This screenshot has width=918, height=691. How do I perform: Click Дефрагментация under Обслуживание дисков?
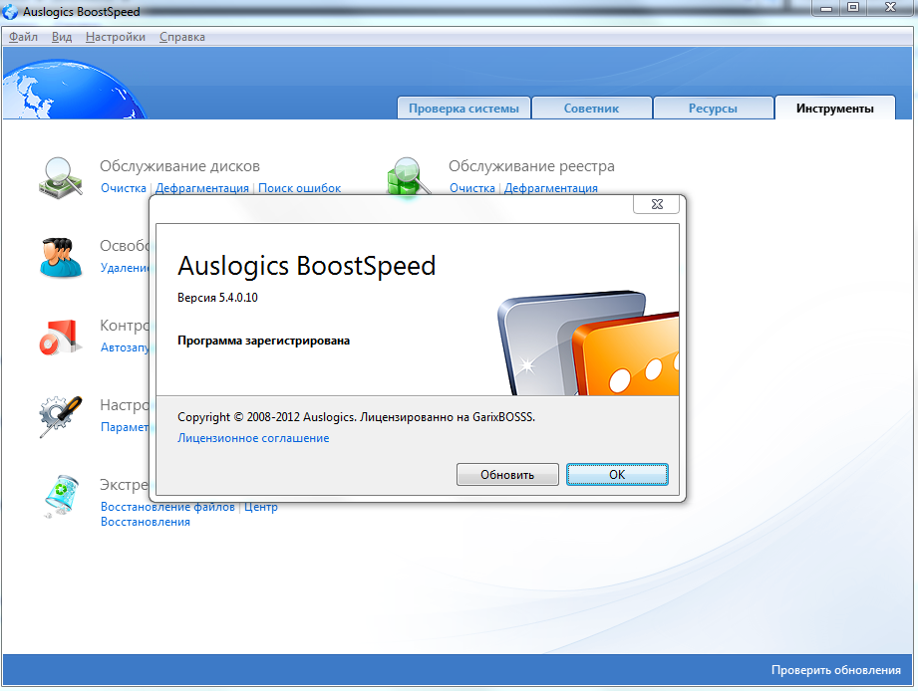point(202,188)
